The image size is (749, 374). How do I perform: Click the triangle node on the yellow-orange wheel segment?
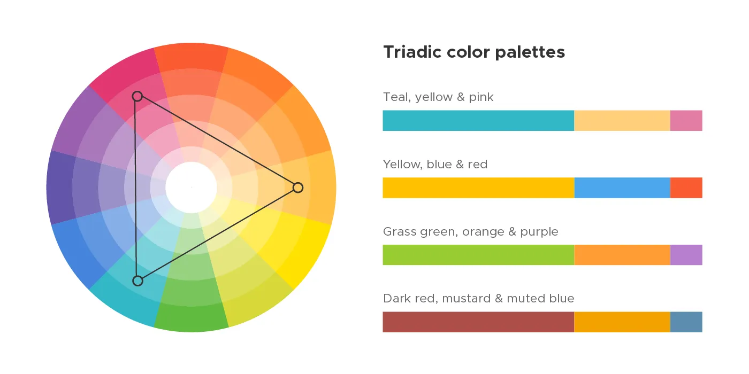[x=298, y=188]
